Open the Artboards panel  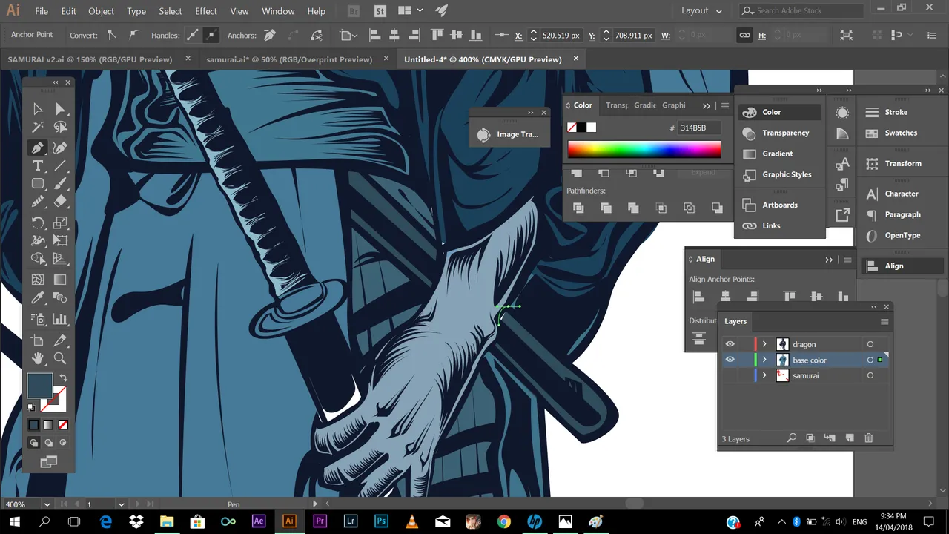[780, 205]
